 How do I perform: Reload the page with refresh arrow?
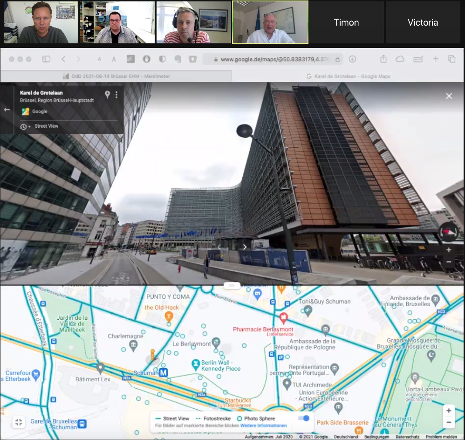pos(337,59)
